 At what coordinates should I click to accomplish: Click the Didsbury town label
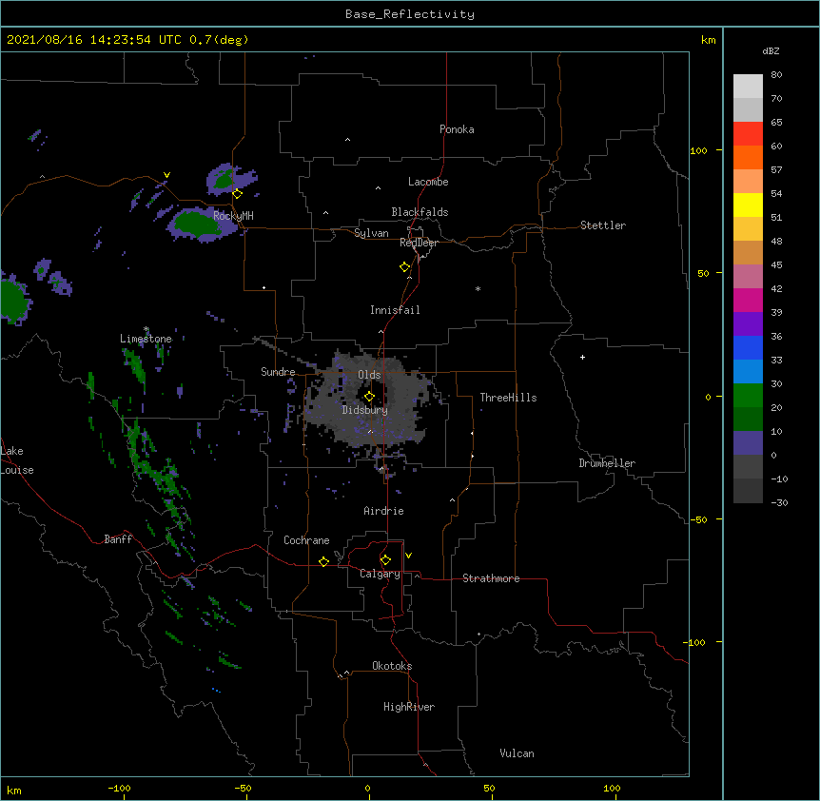365,410
